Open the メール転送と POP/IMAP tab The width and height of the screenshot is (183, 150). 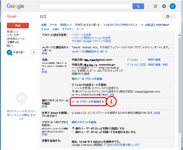(x=155, y=25)
